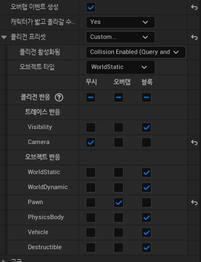
Task: Open the 오브젝트 타입 WorldStatic dropdown
Action: point(120,67)
